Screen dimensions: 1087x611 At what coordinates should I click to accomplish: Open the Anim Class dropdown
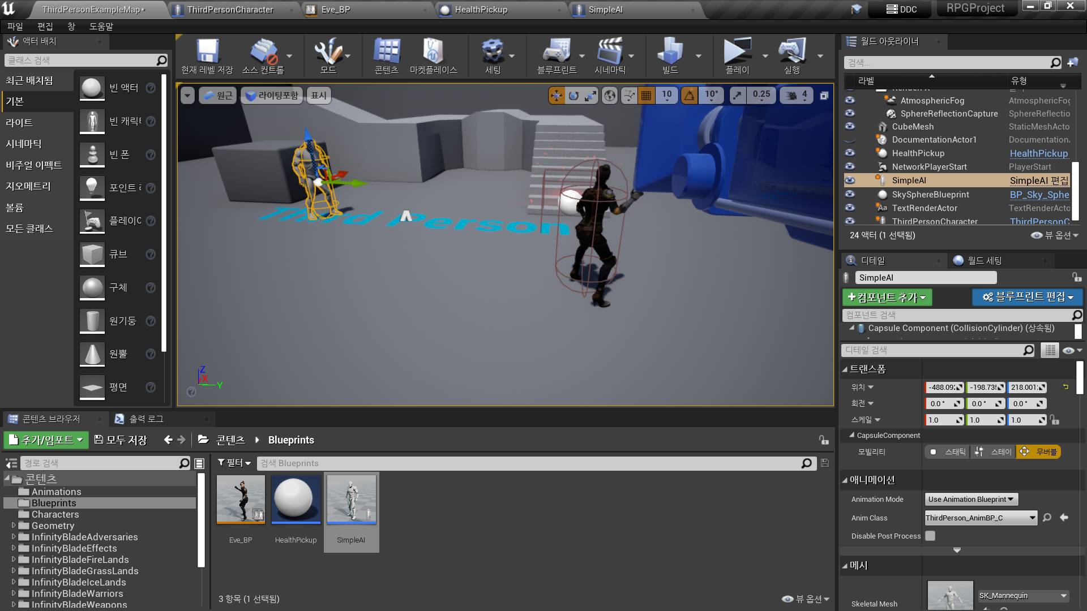click(981, 518)
